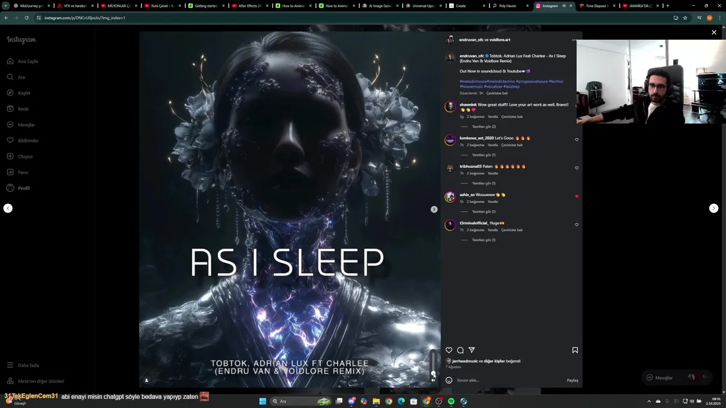
Task: Open Spotify from the taskbar
Action: click(451, 401)
